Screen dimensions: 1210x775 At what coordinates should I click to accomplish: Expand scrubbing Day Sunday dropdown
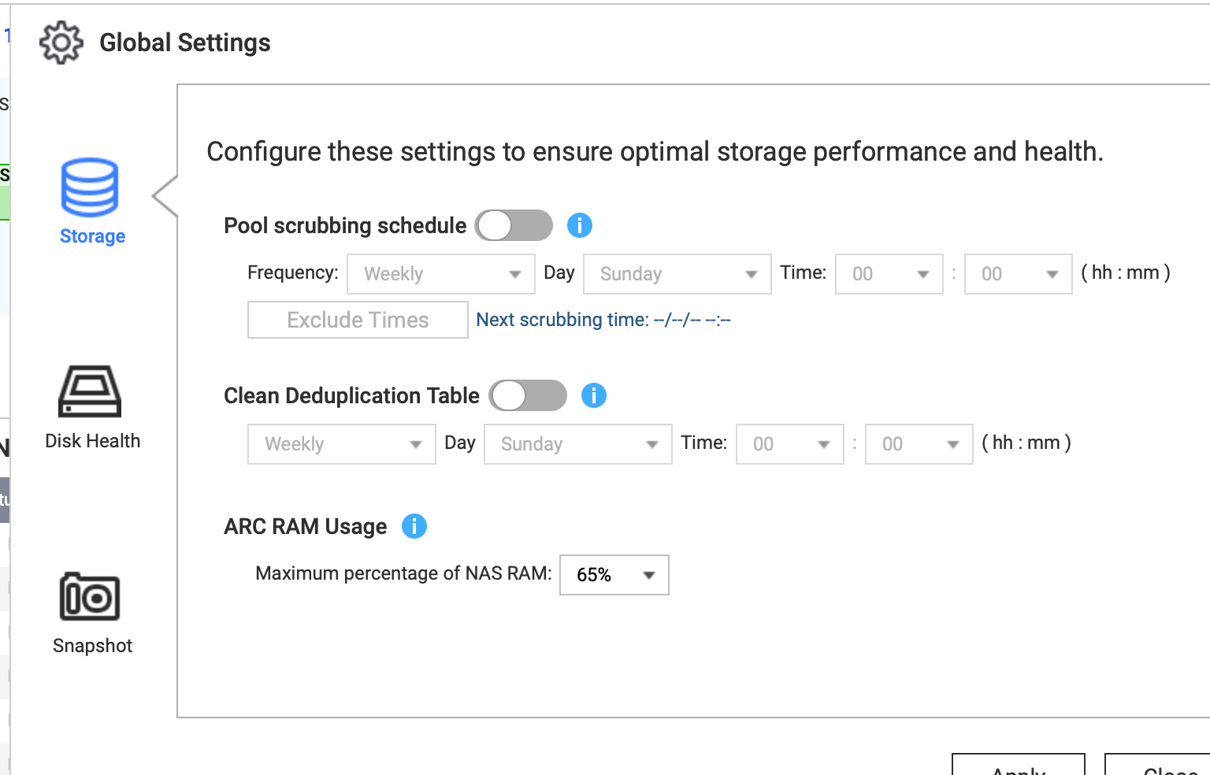pos(677,274)
